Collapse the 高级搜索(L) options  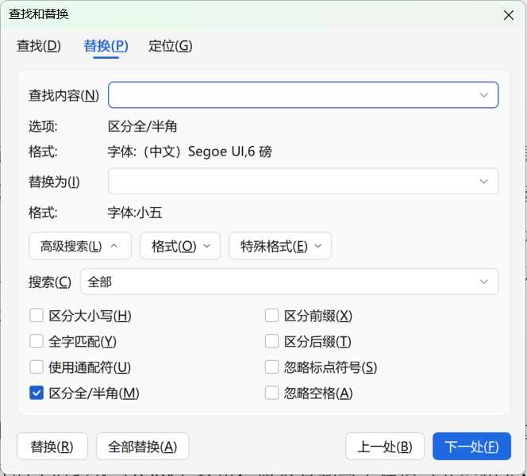coord(80,246)
